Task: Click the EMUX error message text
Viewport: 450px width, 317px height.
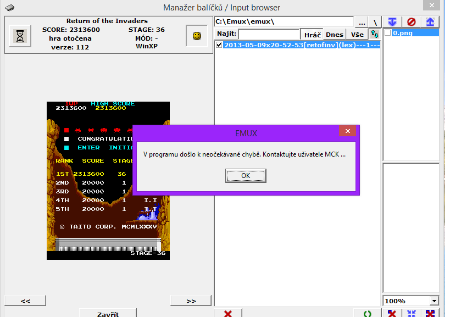Action: 245,154
